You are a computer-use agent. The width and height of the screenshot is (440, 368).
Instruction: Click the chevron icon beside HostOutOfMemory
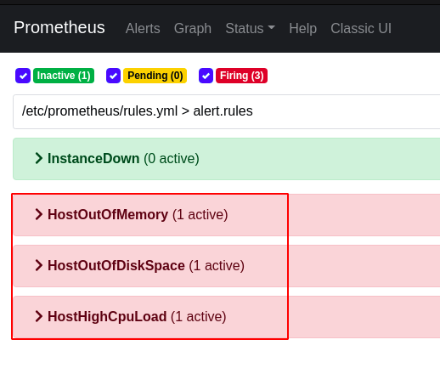tap(39, 214)
